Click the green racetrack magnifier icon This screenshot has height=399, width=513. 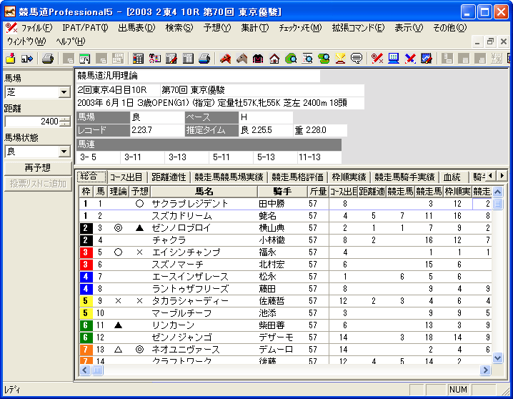pos(291,59)
